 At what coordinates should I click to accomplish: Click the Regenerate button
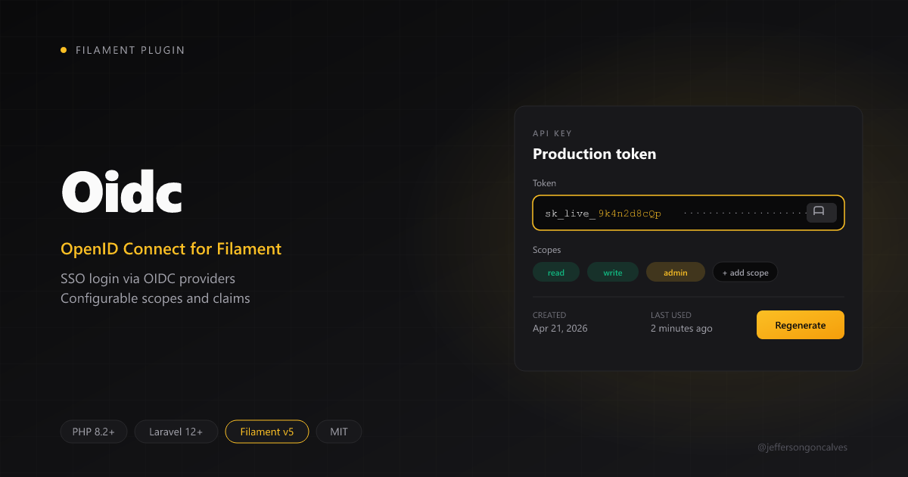pyautogui.click(x=800, y=324)
